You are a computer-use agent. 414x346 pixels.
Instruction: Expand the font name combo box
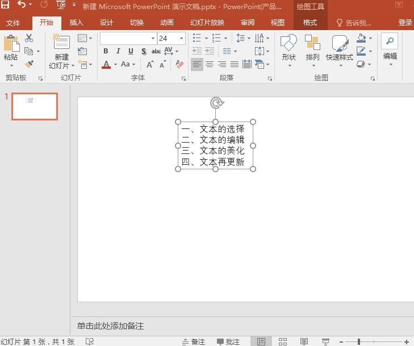[x=153, y=38]
